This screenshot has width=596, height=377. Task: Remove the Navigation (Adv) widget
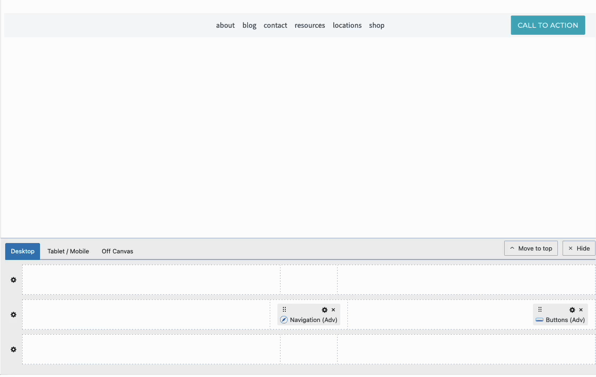click(x=333, y=310)
